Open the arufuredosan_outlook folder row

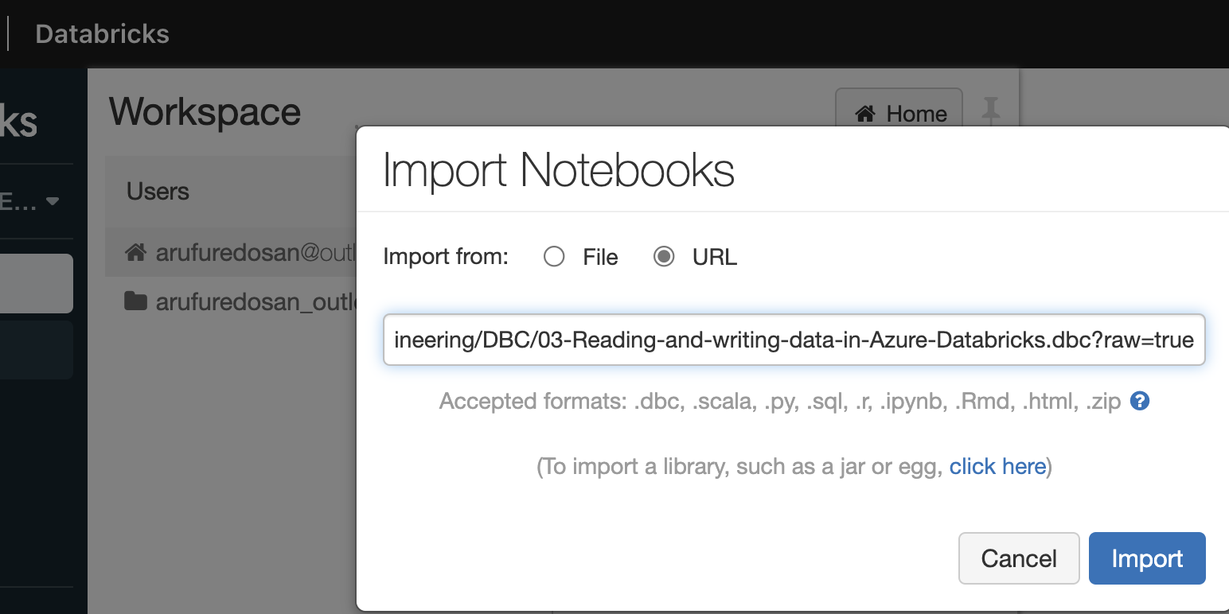tap(231, 301)
